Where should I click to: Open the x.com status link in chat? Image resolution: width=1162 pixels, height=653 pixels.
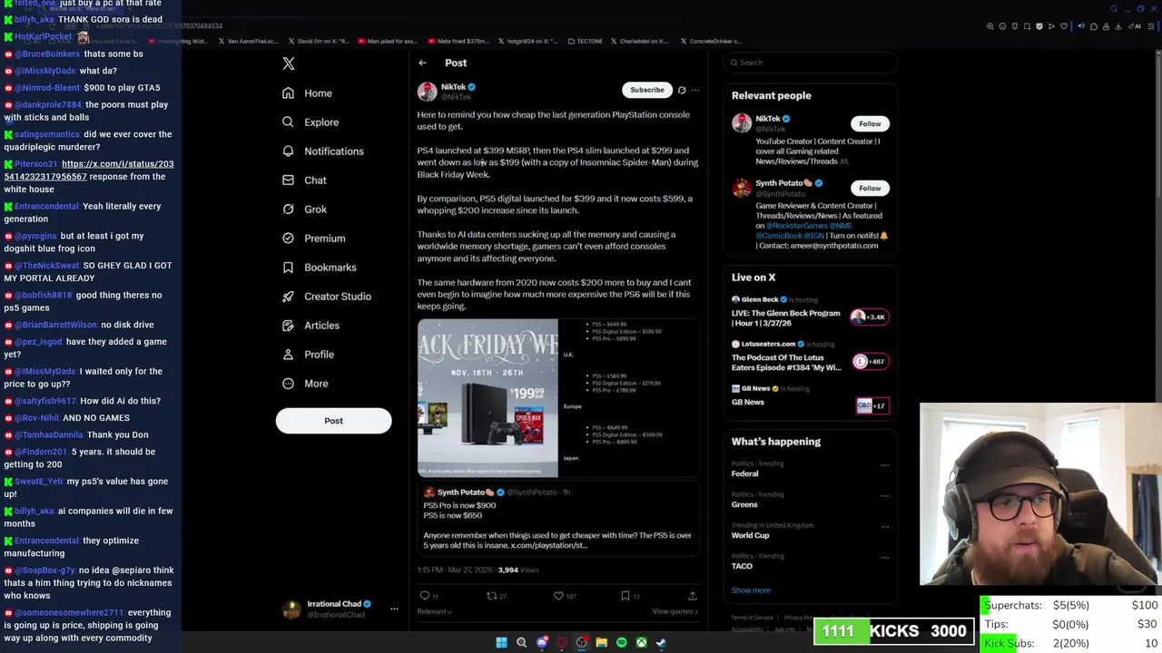(88, 171)
